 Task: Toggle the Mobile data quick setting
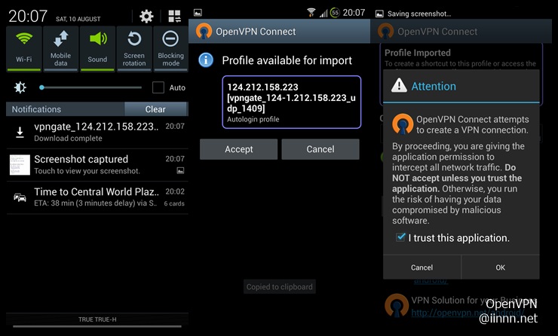pos(61,47)
